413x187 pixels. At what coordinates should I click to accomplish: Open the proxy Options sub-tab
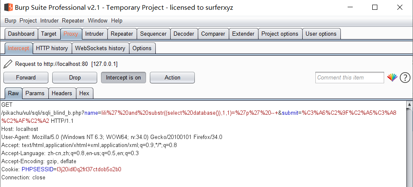coord(142,48)
